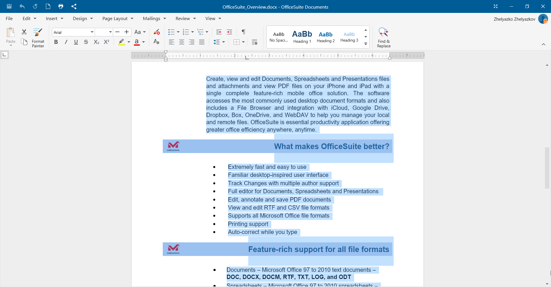This screenshot has height=287, width=551.
Task: Click the Cut scissors icon
Action: (24, 32)
